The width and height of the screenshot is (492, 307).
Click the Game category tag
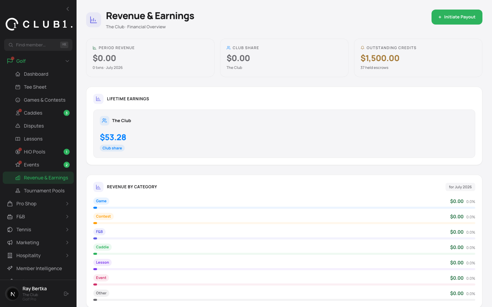tap(101, 201)
